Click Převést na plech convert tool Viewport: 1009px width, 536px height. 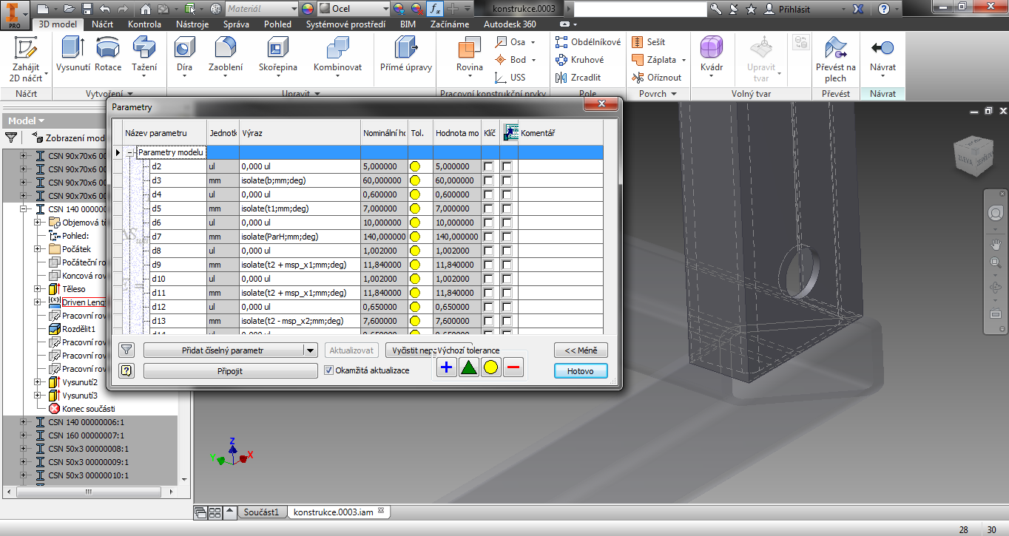[836, 59]
